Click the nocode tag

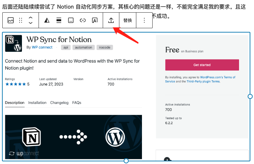(x=105, y=47)
